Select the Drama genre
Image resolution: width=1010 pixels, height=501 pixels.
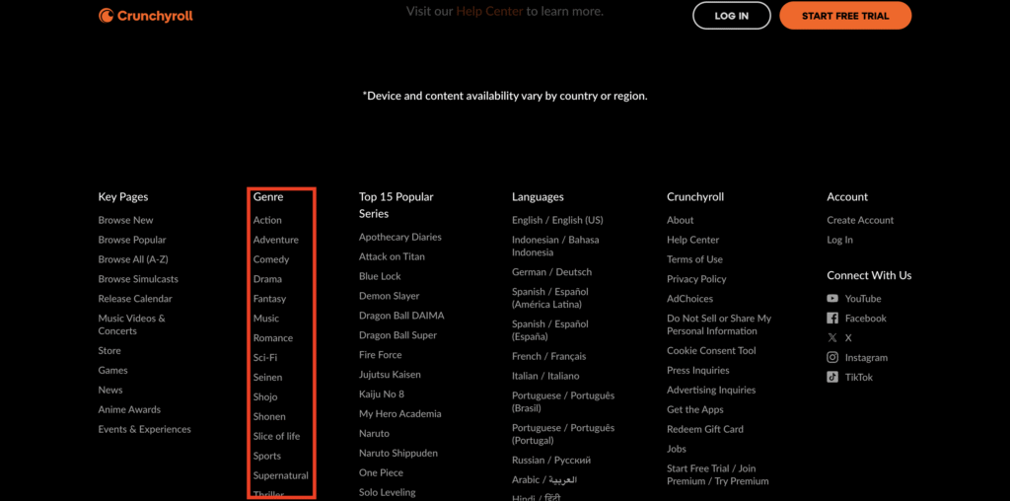267,279
